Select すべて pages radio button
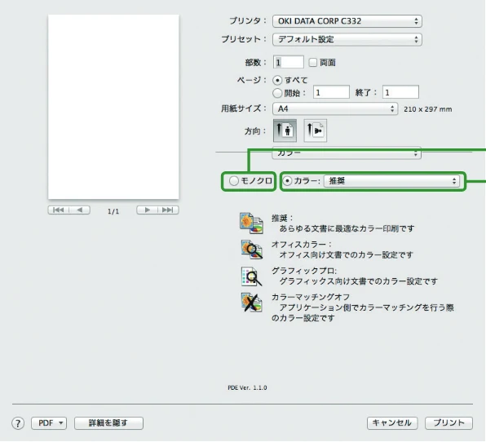This screenshot has width=486, height=442. 277,80
